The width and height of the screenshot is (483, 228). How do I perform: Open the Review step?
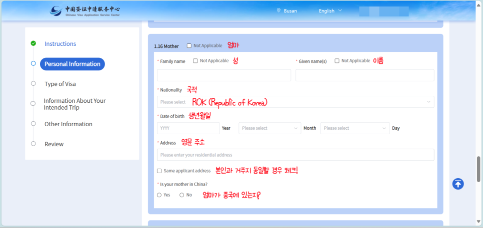coord(54,144)
